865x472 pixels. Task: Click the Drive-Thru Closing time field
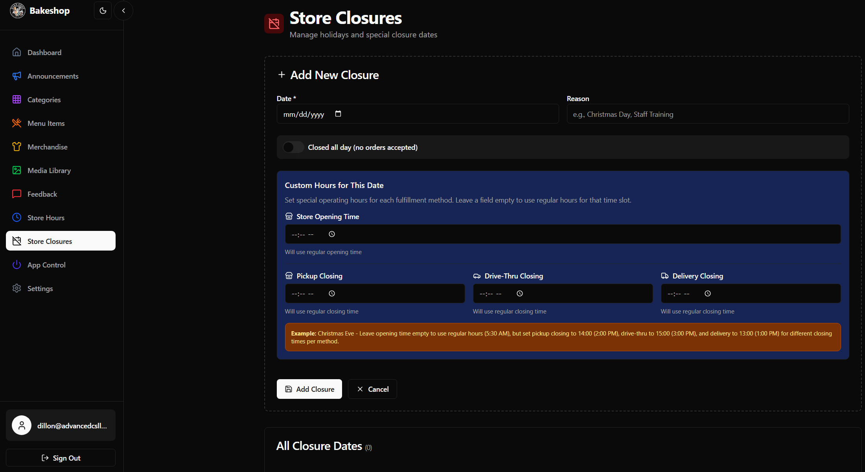563,293
